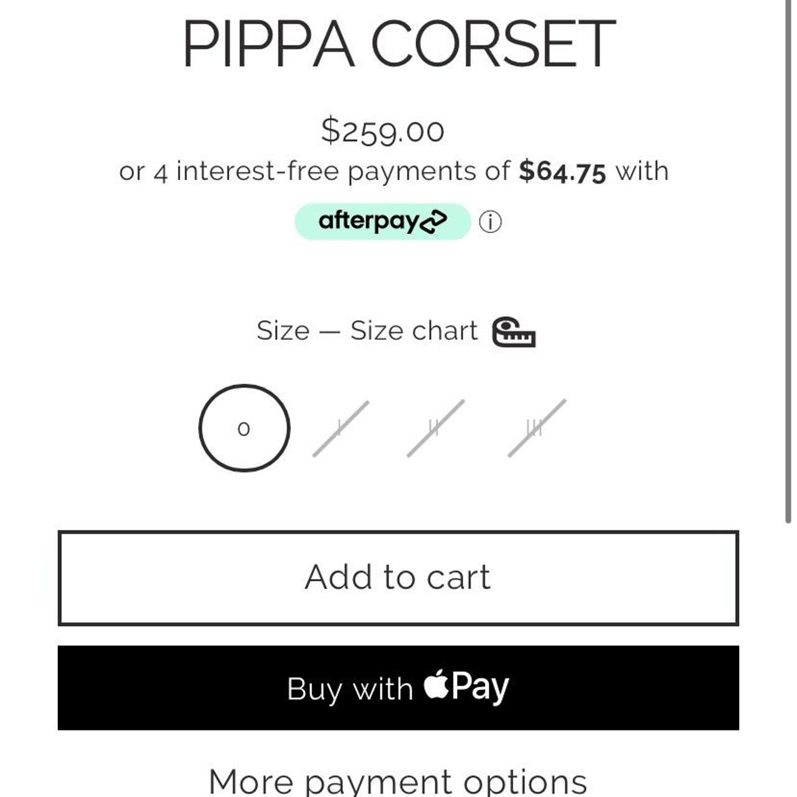Click the Afterpay info icon
This screenshot has width=797, height=797.
pos(490,220)
